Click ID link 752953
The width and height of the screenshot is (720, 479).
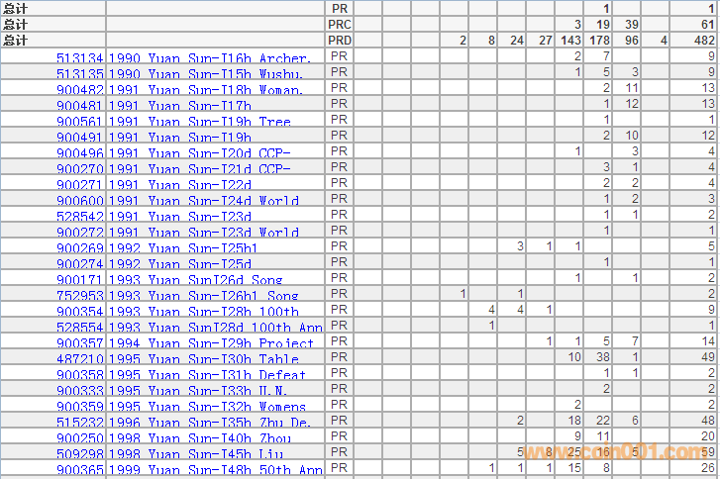[80, 296]
